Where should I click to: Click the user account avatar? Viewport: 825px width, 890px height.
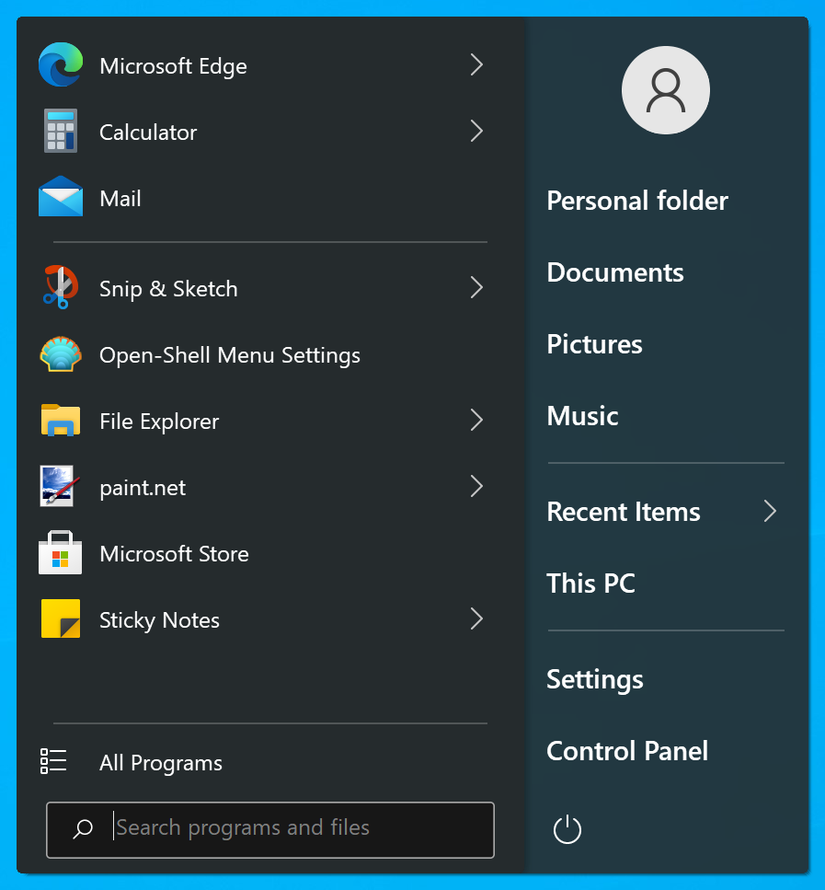pyautogui.click(x=666, y=90)
